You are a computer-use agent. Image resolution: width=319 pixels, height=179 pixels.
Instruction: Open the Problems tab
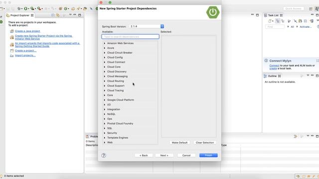click(x=92, y=136)
